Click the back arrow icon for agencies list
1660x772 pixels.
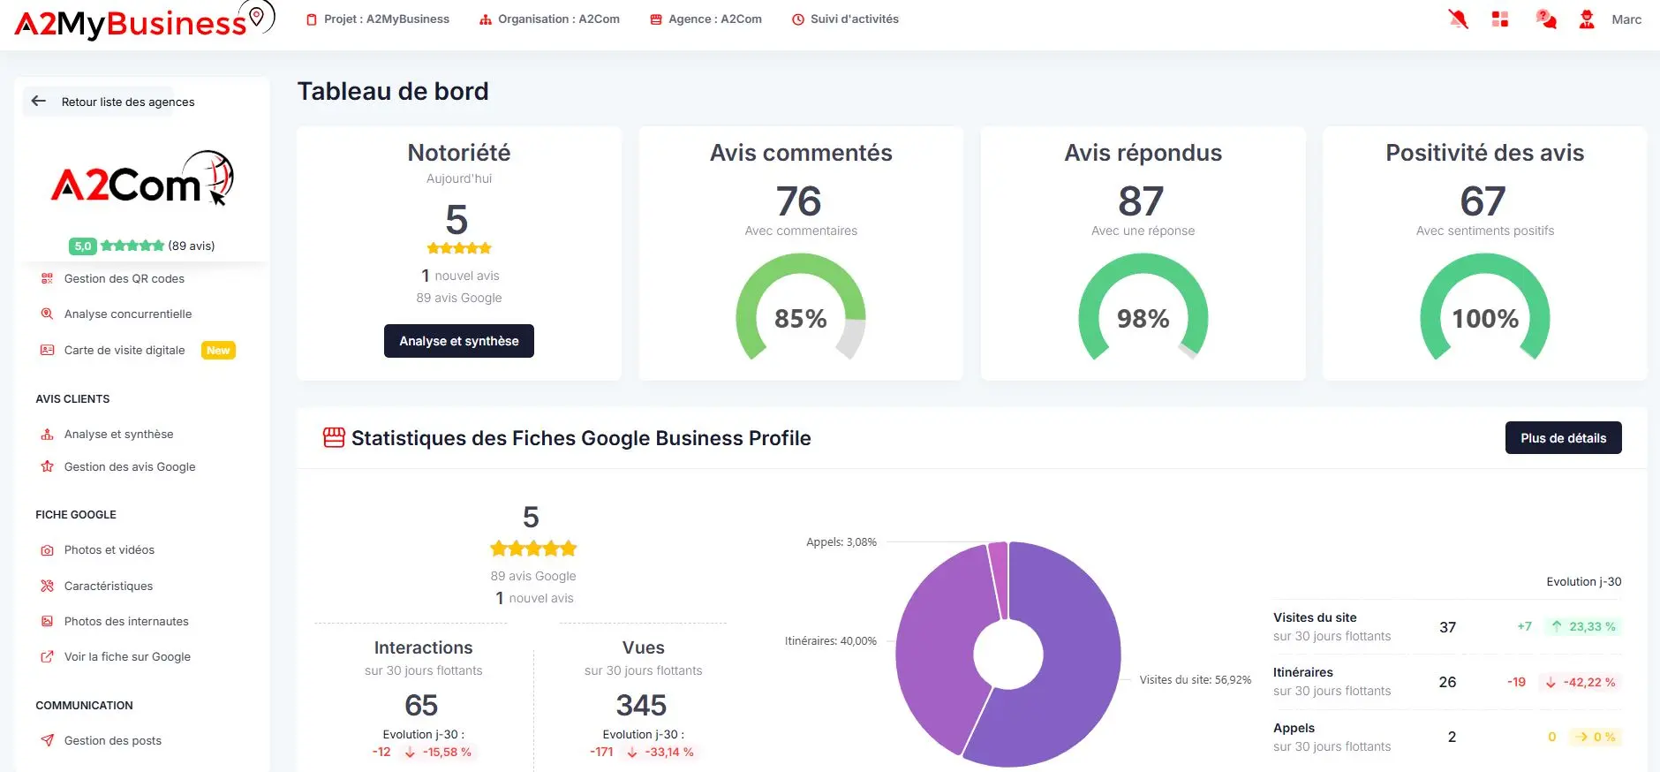39,101
